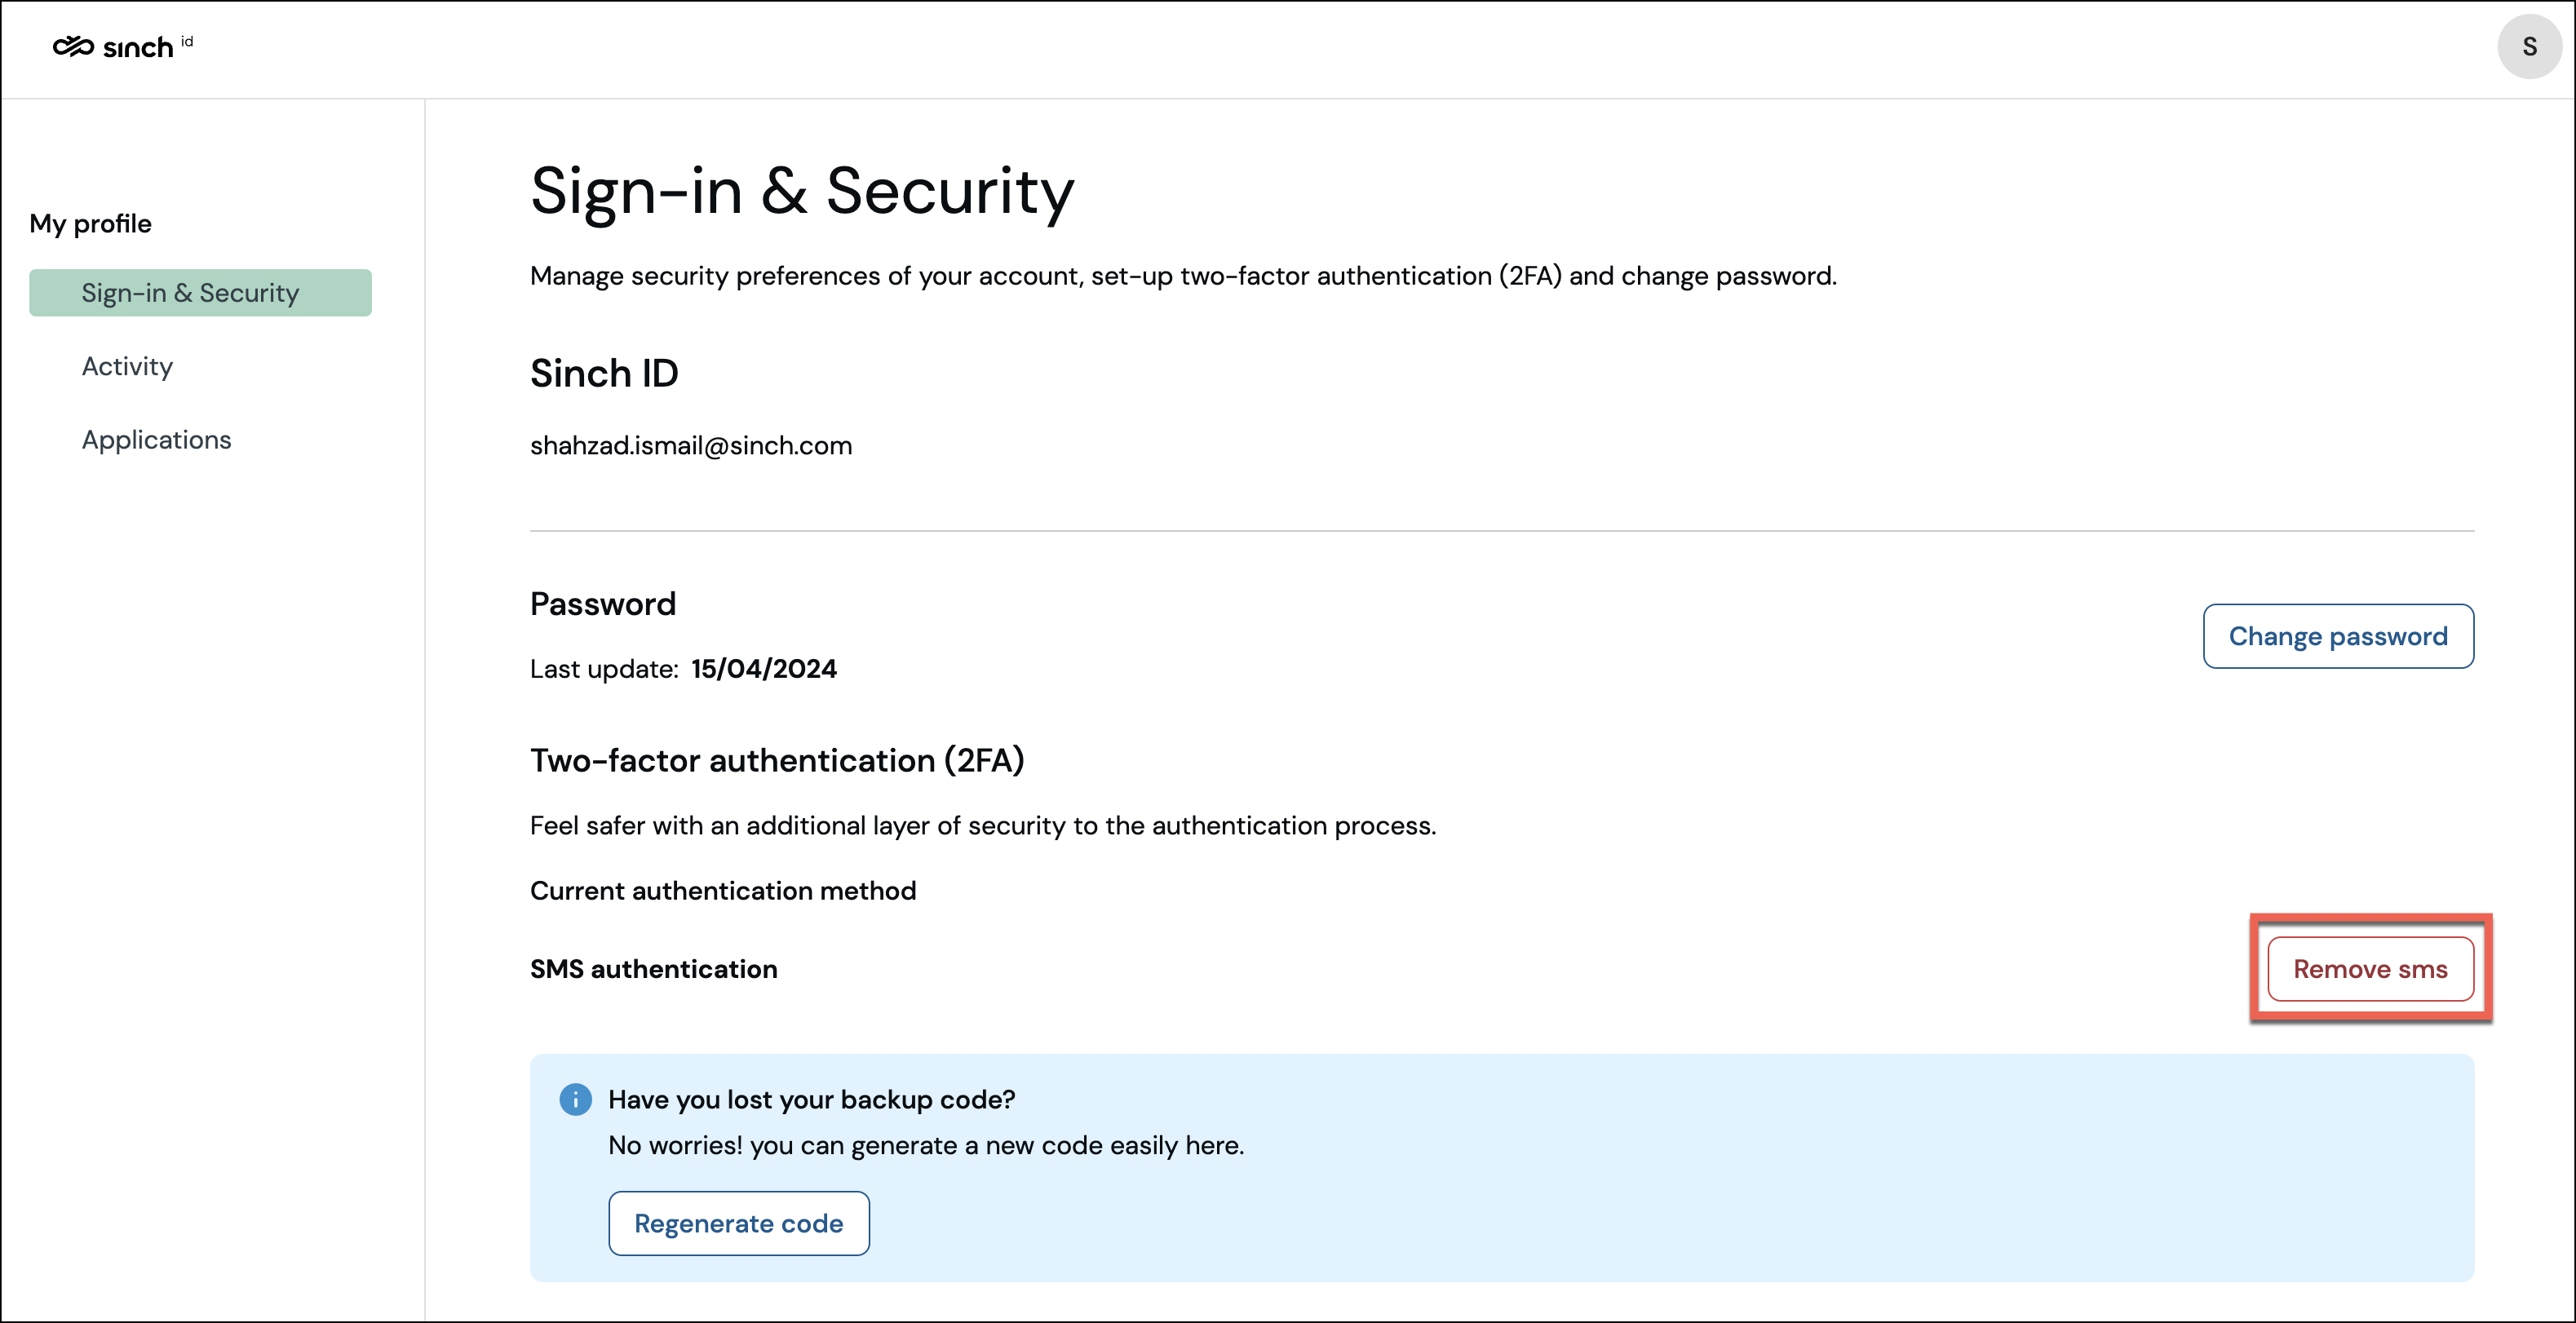Click the SMS authentication label
This screenshot has height=1323, width=2576.
tap(653, 969)
